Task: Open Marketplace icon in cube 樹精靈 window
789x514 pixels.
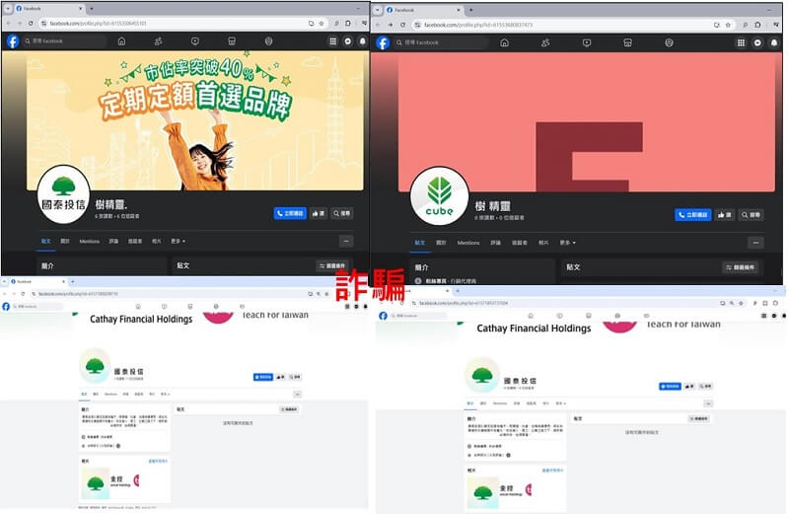Action: (627, 42)
